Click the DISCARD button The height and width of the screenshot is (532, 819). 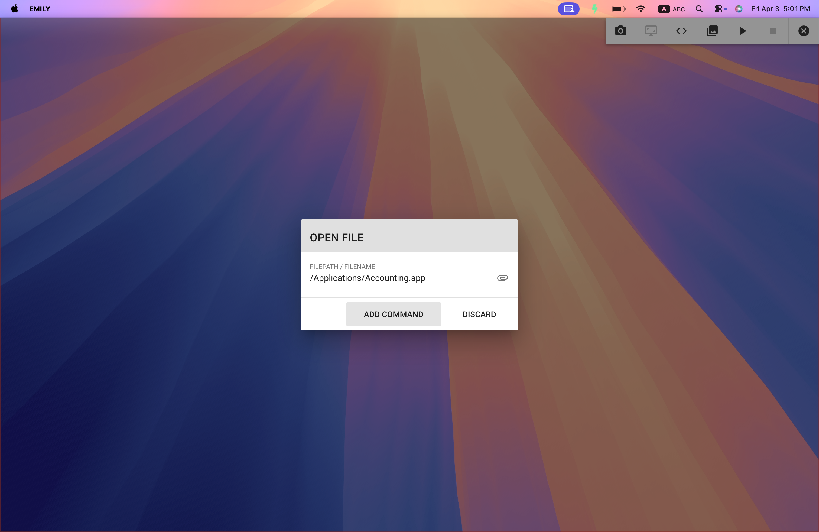pyautogui.click(x=479, y=314)
